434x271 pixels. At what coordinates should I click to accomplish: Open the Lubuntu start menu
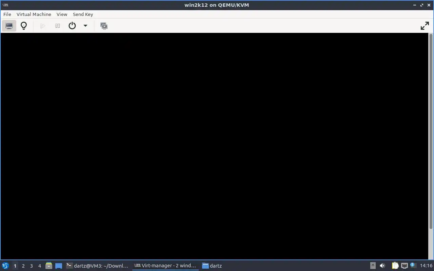pyautogui.click(x=5, y=266)
